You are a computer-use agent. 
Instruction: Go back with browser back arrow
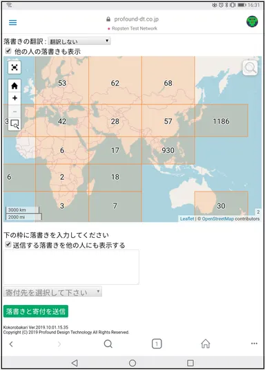(x=11, y=344)
